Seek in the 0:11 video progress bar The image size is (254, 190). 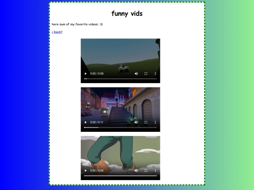tap(120, 128)
